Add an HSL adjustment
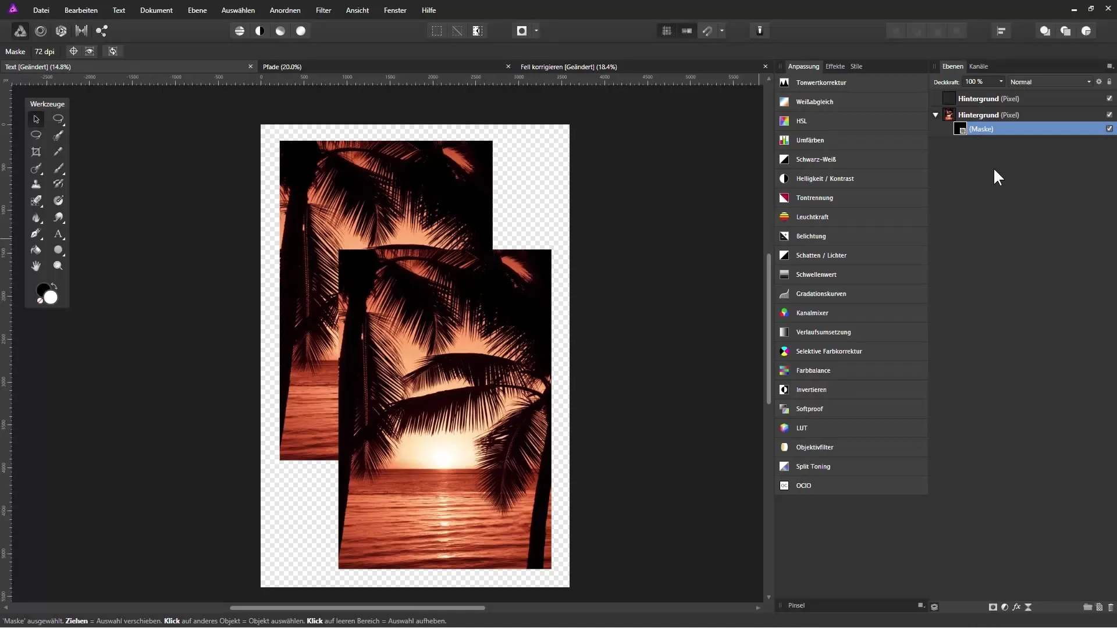The image size is (1117, 628). point(852,121)
